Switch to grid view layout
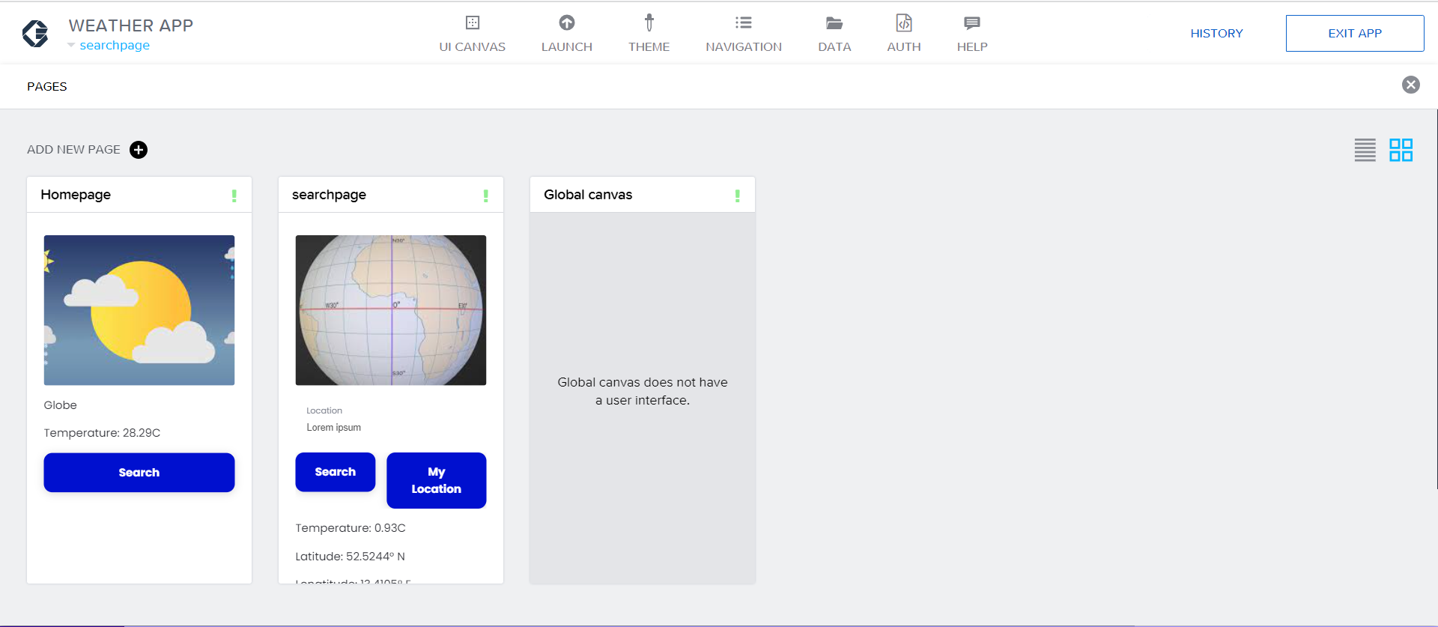 coord(1401,150)
